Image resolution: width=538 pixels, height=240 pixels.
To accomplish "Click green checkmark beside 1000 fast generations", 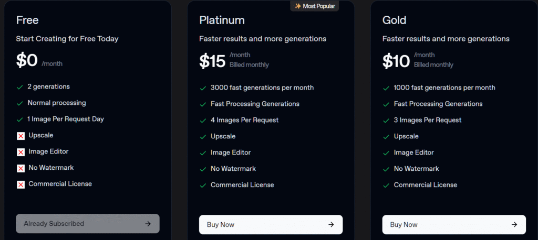I will click(x=386, y=89).
